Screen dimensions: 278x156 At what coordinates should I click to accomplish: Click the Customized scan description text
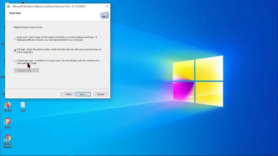click(x=58, y=62)
